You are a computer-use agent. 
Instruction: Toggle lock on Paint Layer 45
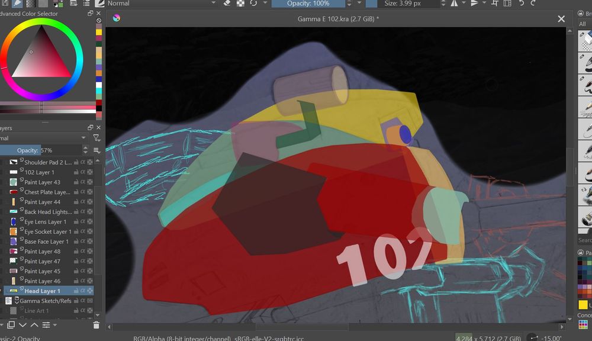pyautogui.click(x=76, y=271)
